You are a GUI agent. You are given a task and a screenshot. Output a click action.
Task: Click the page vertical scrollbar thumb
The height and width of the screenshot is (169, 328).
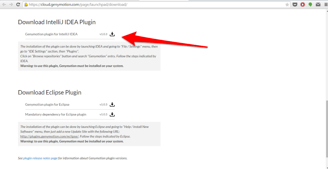pyautogui.click(x=326, y=129)
